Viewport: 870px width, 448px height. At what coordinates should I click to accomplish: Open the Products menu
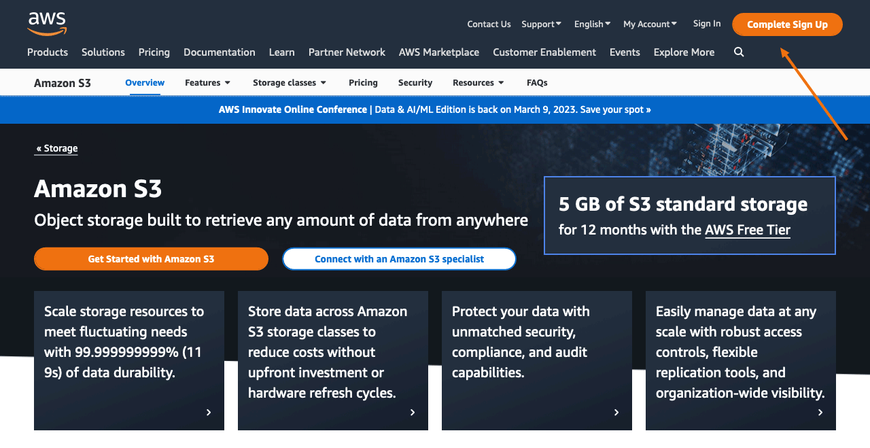[47, 52]
